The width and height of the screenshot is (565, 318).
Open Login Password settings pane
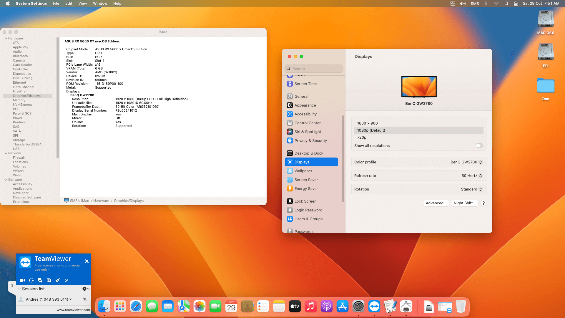311,210
